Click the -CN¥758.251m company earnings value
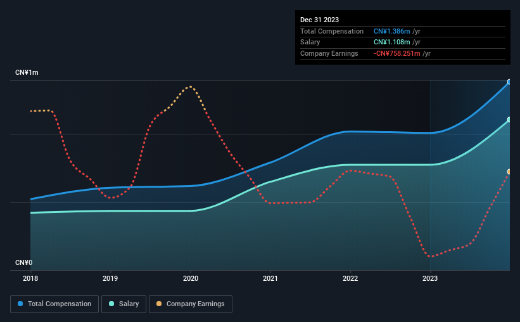520x322 pixels. click(396, 53)
